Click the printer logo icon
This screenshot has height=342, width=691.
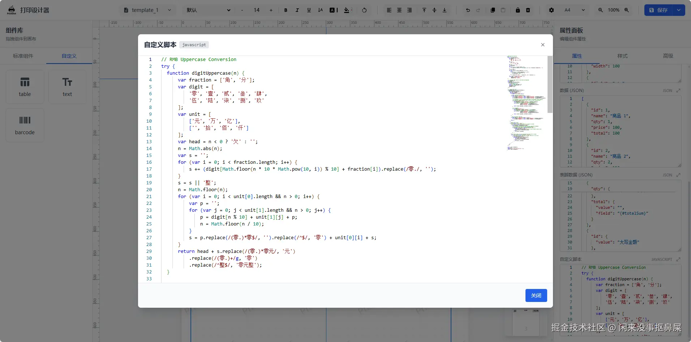click(x=12, y=10)
